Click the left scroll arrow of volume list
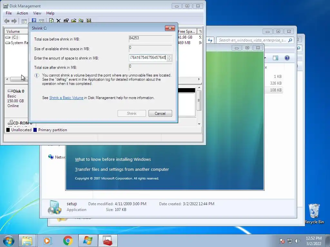The width and height of the screenshot is (330, 247). (7, 79)
